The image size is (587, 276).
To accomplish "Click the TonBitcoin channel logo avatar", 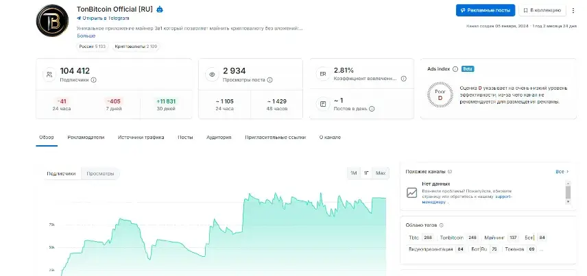I will click(x=52, y=21).
